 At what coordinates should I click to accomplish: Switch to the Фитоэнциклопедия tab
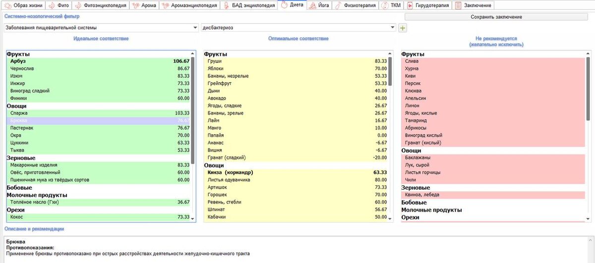click(x=101, y=5)
